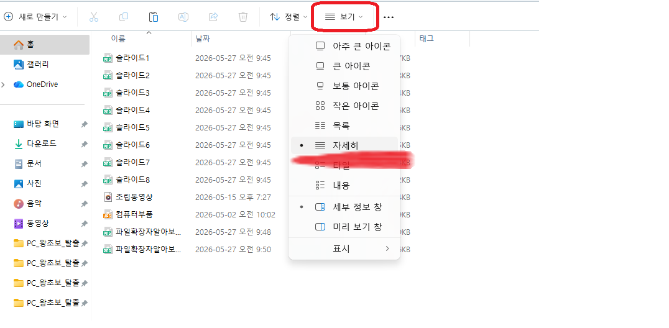Switch to 목록 list view

point(344,126)
